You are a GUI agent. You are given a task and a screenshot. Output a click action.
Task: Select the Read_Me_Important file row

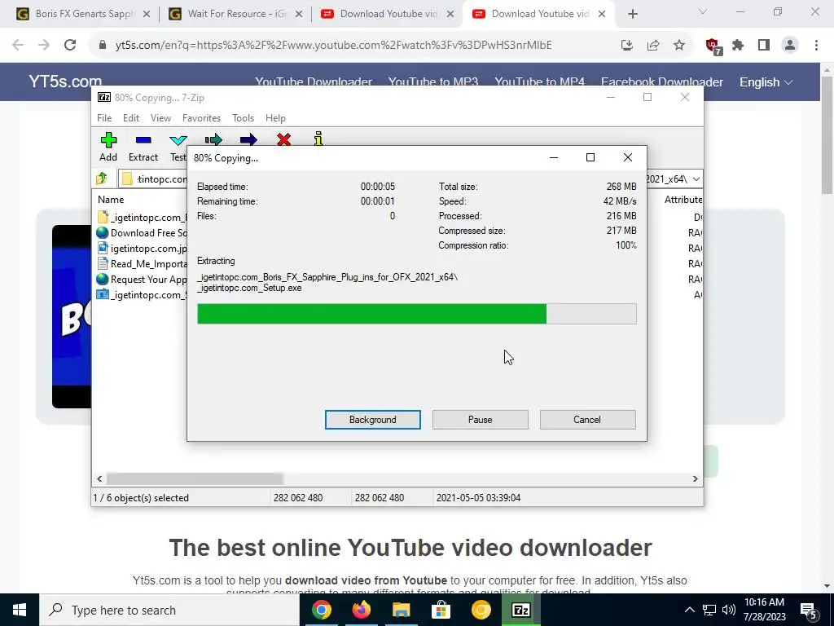[x=142, y=263]
